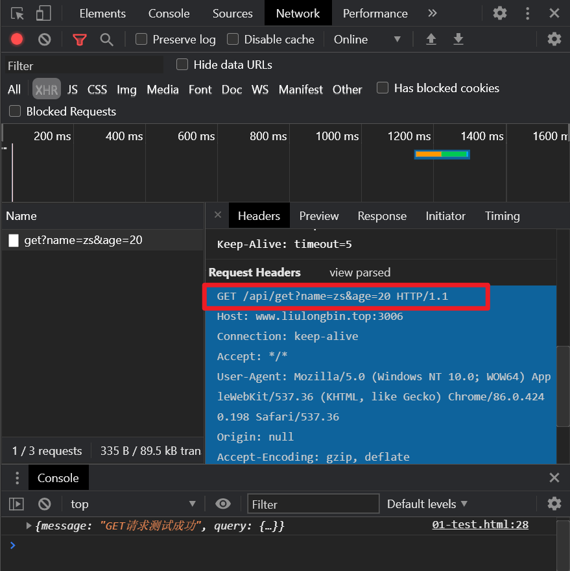Open the Default levels dropdown
The image size is (570, 571).
427,504
